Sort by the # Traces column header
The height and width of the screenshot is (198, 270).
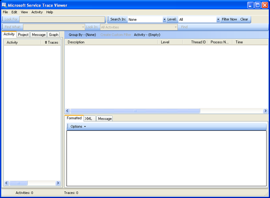coord(51,42)
